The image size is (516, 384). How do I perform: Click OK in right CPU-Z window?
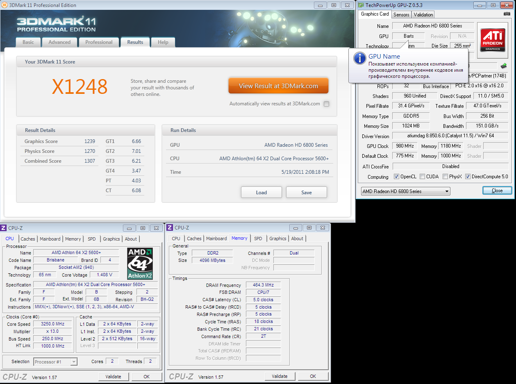(x=313, y=376)
